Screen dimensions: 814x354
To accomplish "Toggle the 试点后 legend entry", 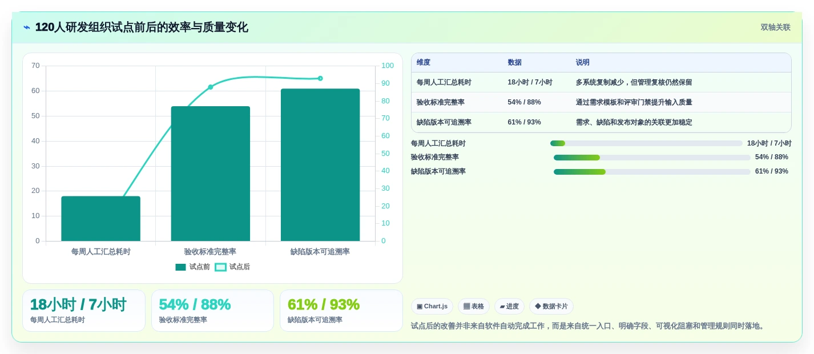I will tap(232, 267).
